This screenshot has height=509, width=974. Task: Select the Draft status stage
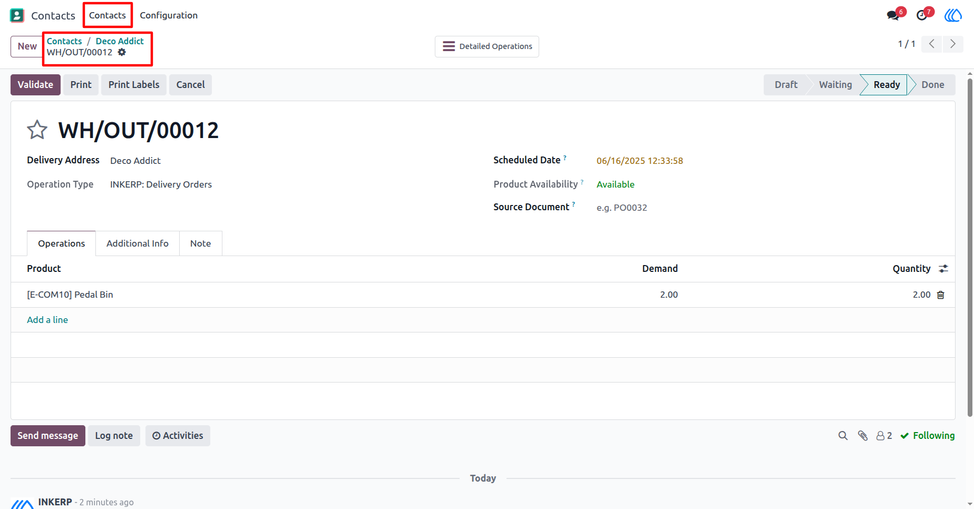pyautogui.click(x=786, y=85)
